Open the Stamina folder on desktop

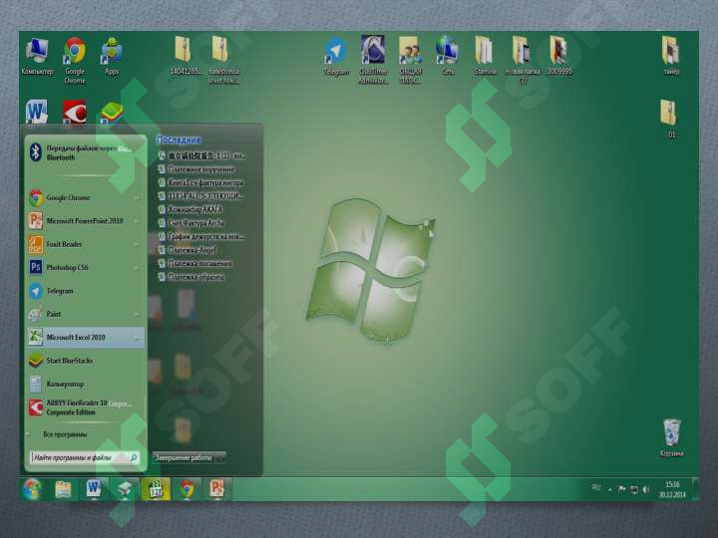pos(485,56)
